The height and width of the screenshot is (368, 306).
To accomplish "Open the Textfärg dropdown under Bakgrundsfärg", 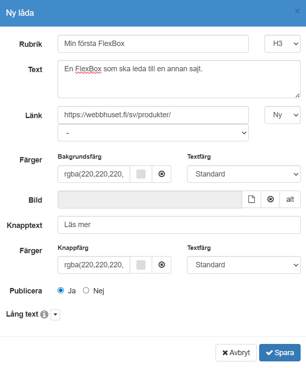I will click(243, 174).
